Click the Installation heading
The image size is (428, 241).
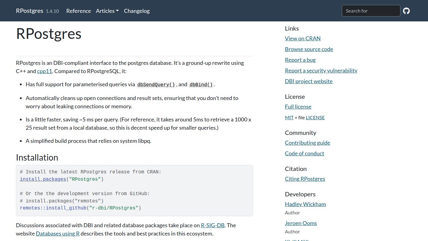37,158
